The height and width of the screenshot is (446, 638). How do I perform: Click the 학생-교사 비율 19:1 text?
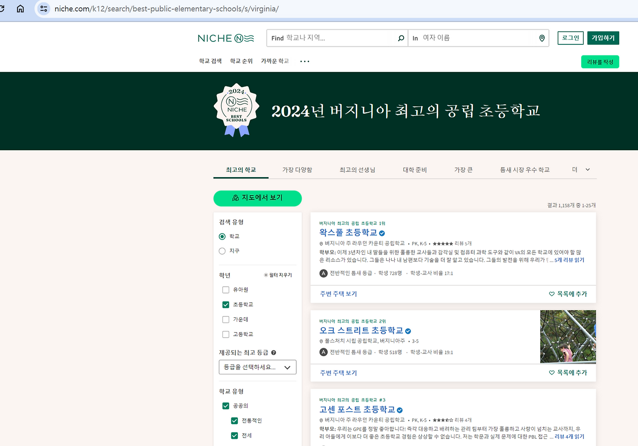tap(432, 352)
